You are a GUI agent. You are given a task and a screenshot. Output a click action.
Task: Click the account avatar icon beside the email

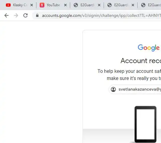coord(113,89)
